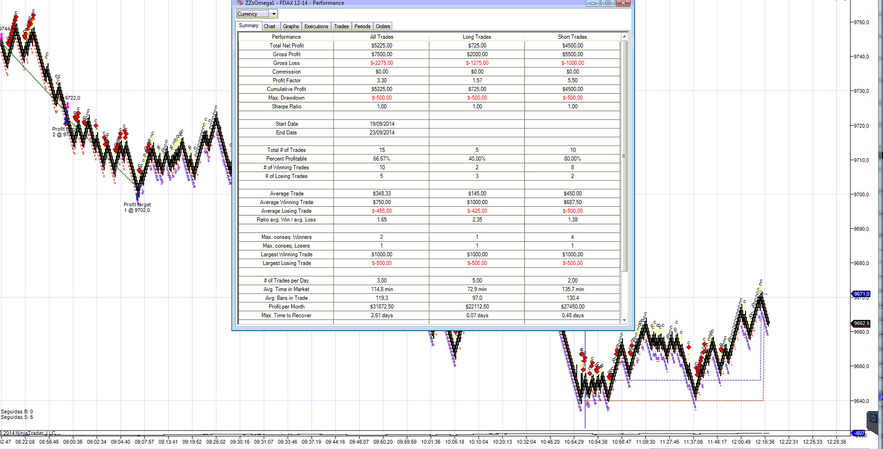This screenshot has height=449, width=883.
Task: Click the 9722,0 price label on chart
Action: [x=72, y=98]
